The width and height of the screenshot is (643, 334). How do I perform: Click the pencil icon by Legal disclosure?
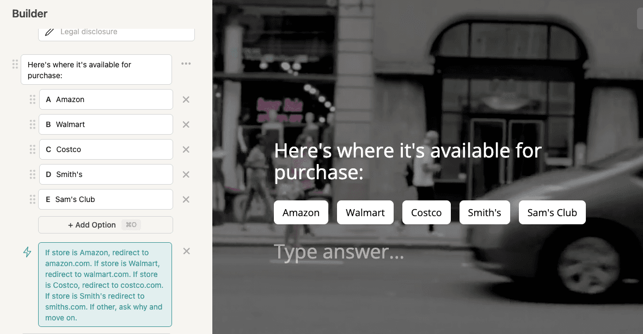[50, 32]
